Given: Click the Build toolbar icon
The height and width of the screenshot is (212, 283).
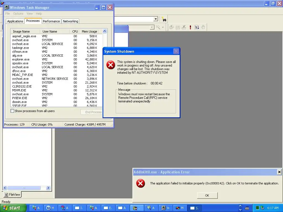Looking at the screenshot, I should (178, 27).
